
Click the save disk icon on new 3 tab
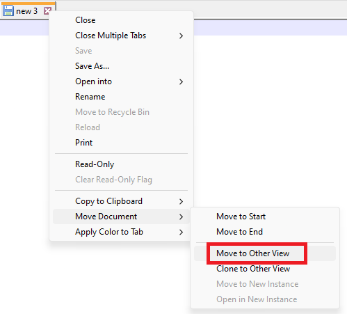point(8,10)
